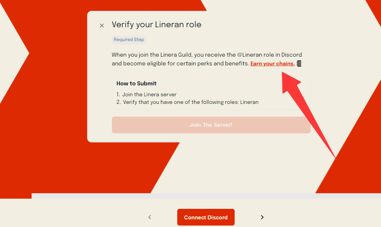Click the large red arrow pointer
The height and width of the screenshot is (227, 381).
(x=312, y=116)
